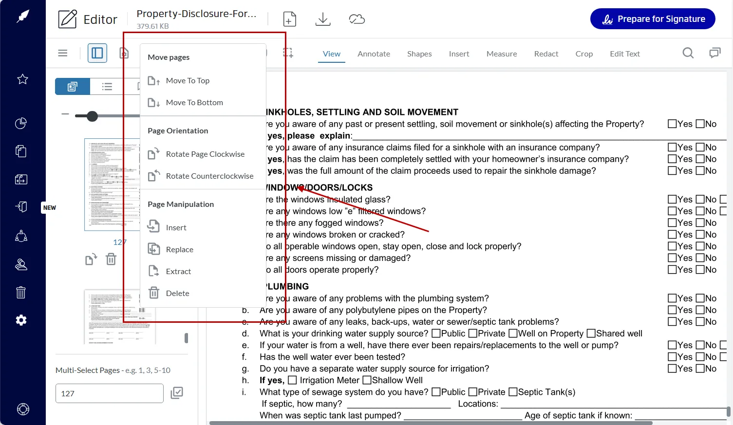Open the pie chart tool in the sidebar

tap(21, 123)
